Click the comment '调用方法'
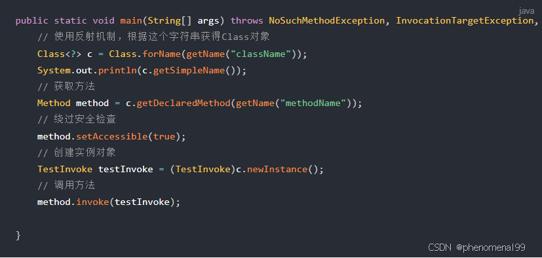The height and width of the screenshot is (258, 542). pyautogui.click(x=66, y=185)
